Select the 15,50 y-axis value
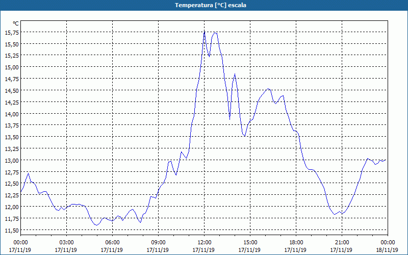The image size is (408, 255). pyautogui.click(x=12, y=44)
